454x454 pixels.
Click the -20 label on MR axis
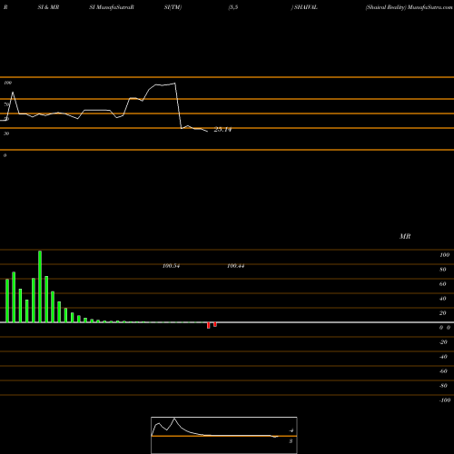pos(443,342)
